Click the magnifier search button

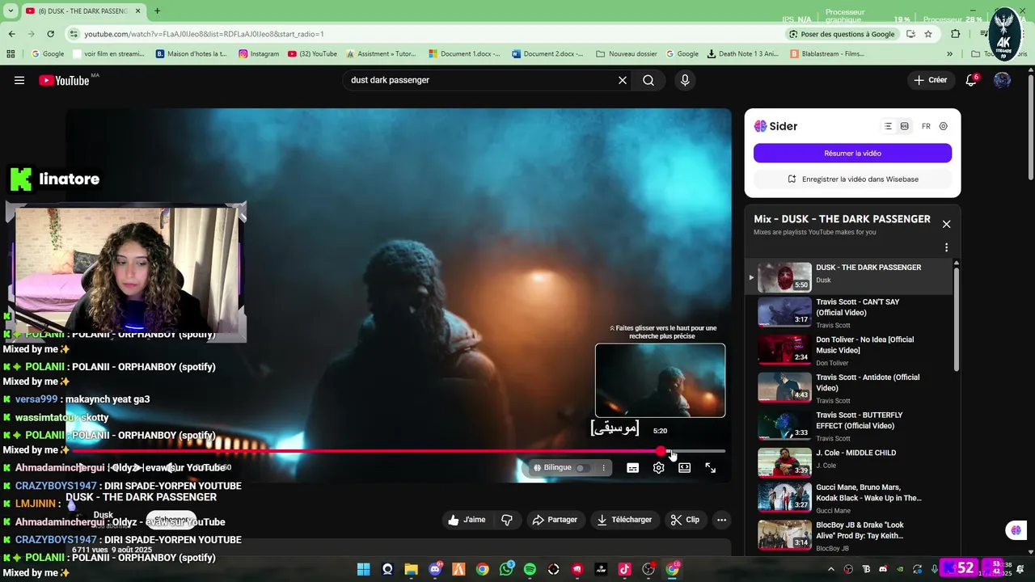(648, 80)
